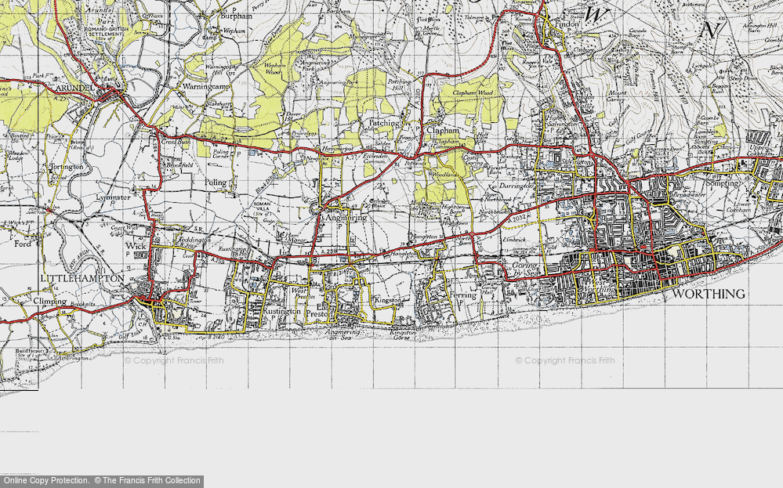Click the Wick label
Viewport: 783px width, 488px height.
tap(136, 246)
